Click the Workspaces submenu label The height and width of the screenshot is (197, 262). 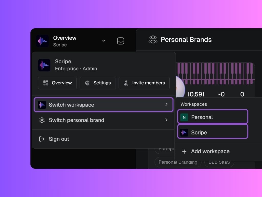194,104
